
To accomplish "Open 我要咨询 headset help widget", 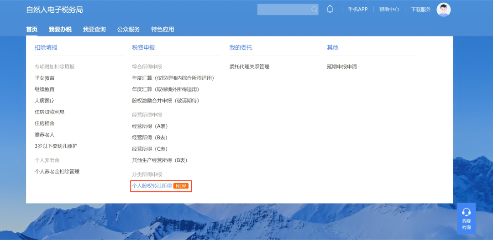I will pos(466,218).
